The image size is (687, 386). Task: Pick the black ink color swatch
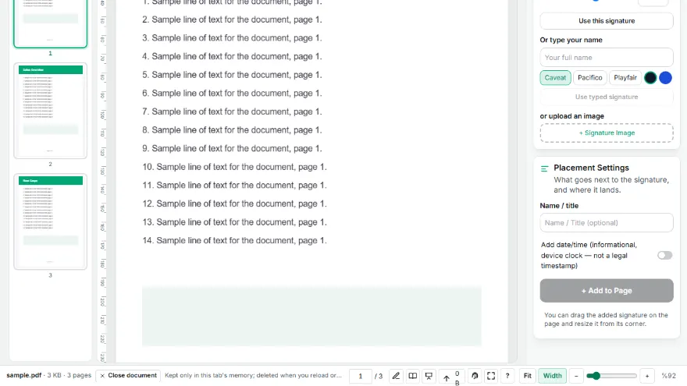tap(650, 77)
